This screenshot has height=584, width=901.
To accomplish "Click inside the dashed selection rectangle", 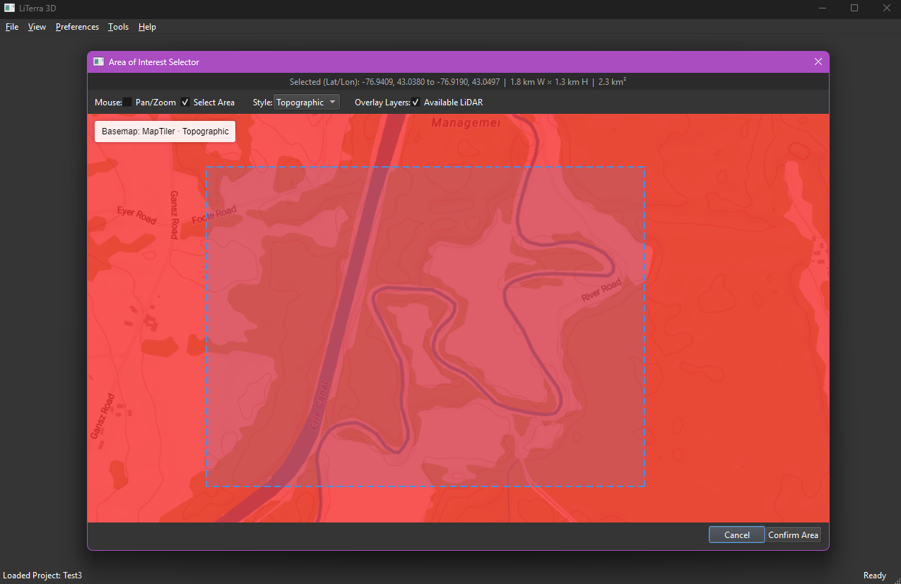I will 425,325.
